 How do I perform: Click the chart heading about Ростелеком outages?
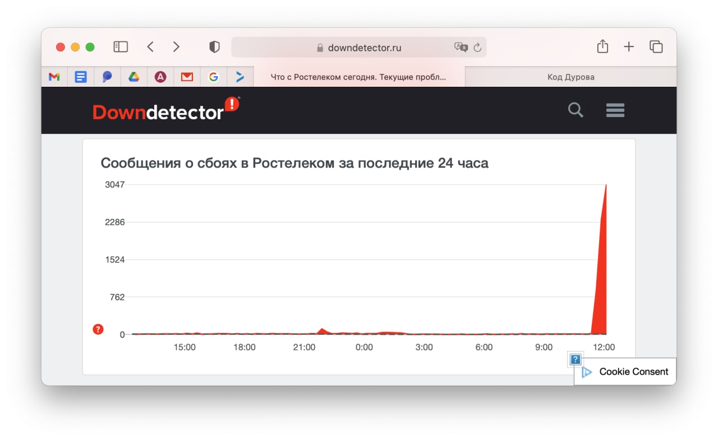pyautogui.click(x=294, y=163)
